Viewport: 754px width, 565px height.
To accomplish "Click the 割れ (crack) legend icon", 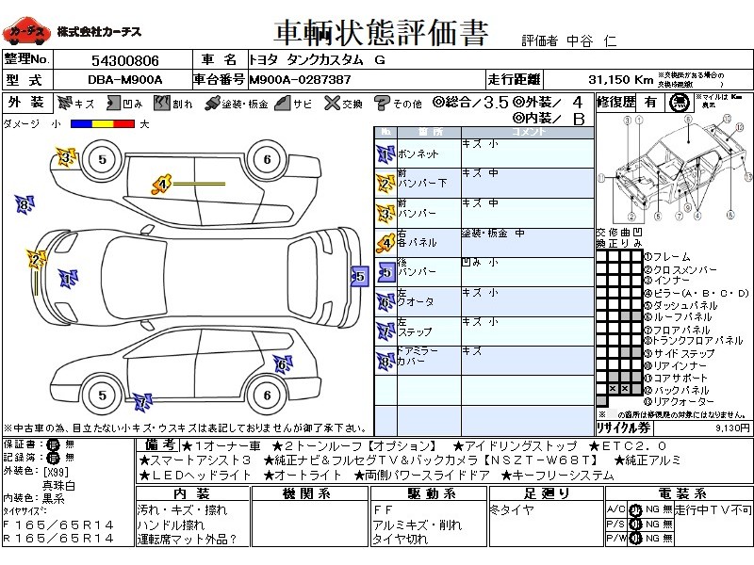I will pos(162,103).
